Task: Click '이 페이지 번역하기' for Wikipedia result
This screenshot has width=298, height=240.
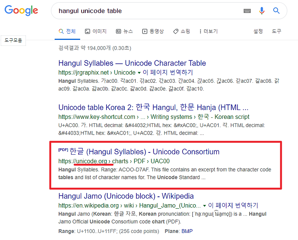Action: click(233, 205)
